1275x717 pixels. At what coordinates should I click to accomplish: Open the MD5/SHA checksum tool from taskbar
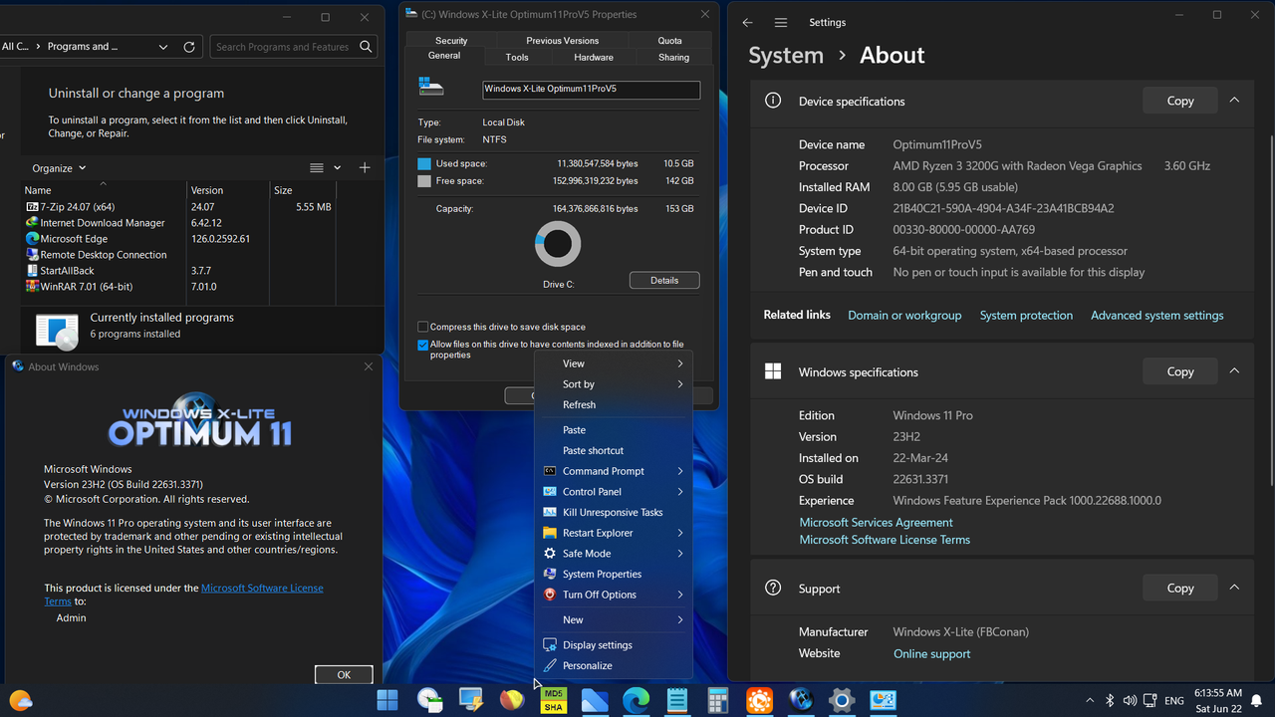(554, 700)
